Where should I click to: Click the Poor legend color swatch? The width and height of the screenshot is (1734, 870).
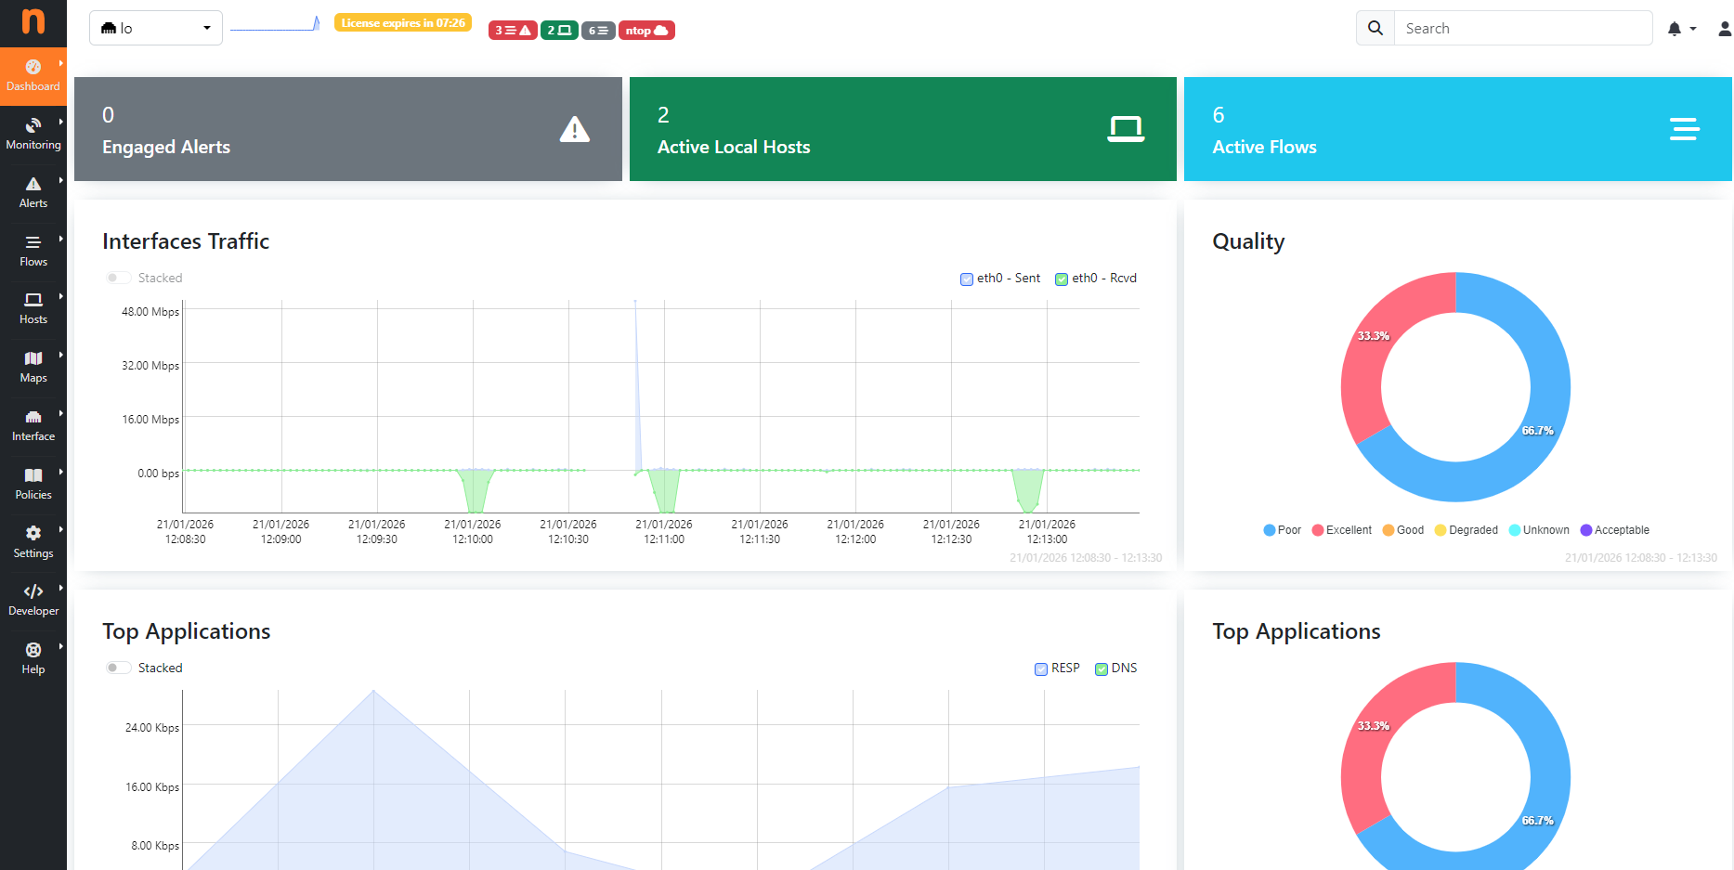[1269, 530]
